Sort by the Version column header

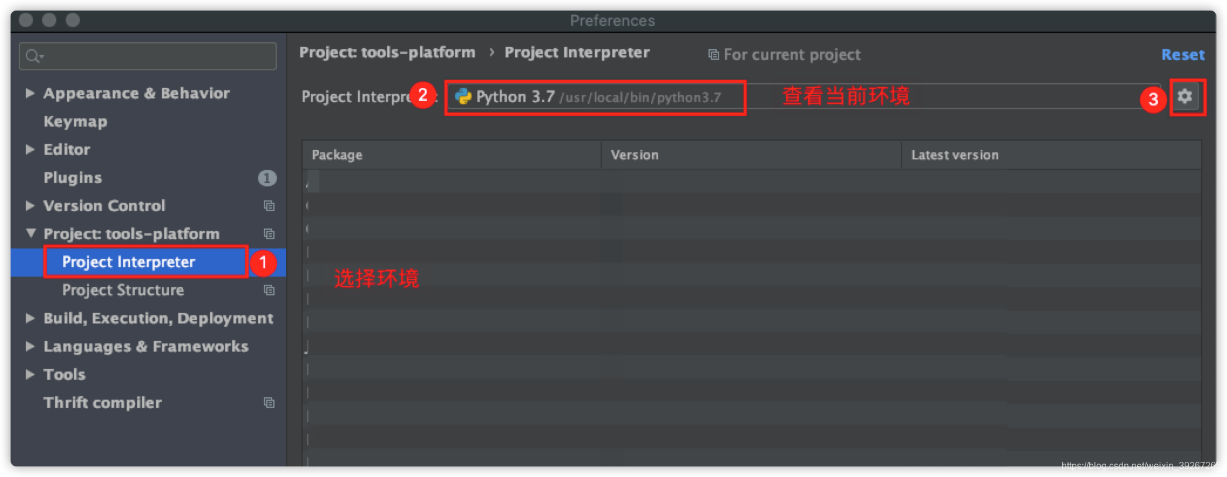[x=751, y=155]
